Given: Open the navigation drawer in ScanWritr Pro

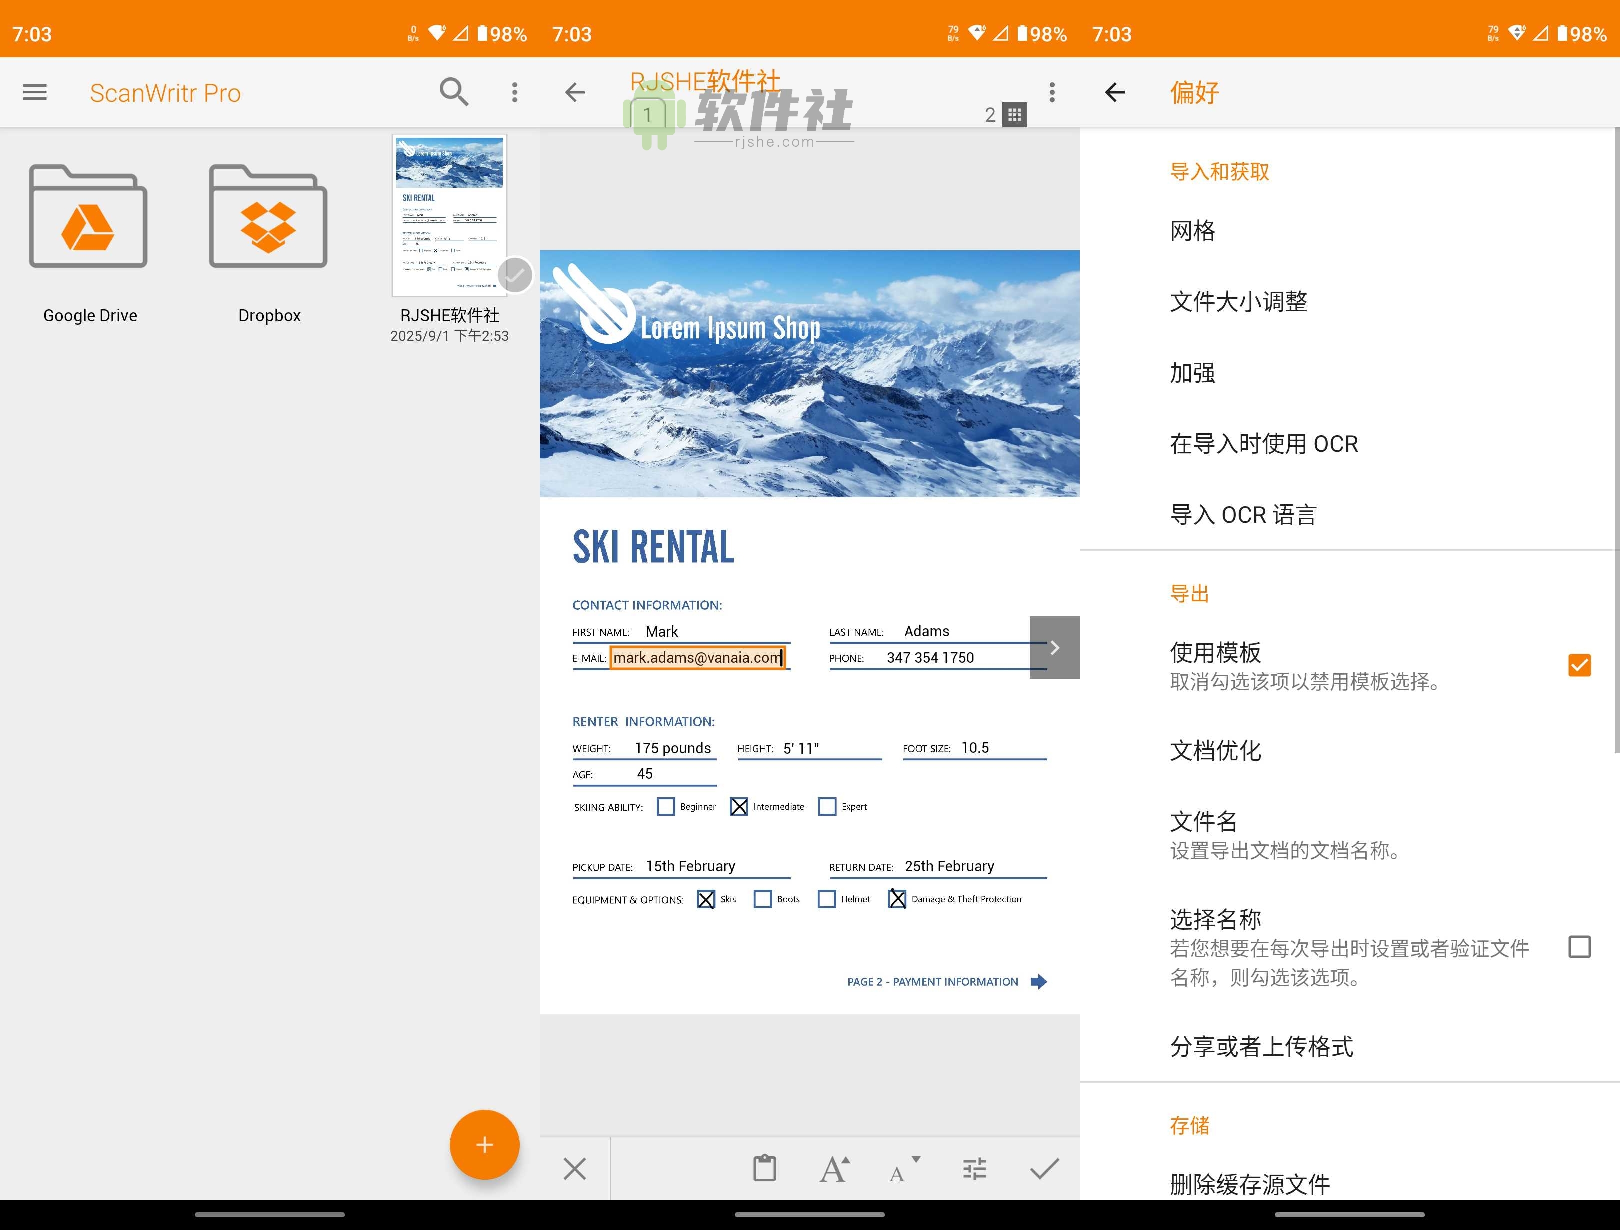Looking at the screenshot, I should click(x=34, y=92).
